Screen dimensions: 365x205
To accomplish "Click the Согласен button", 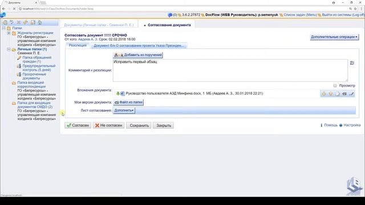I will click(78, 125).
